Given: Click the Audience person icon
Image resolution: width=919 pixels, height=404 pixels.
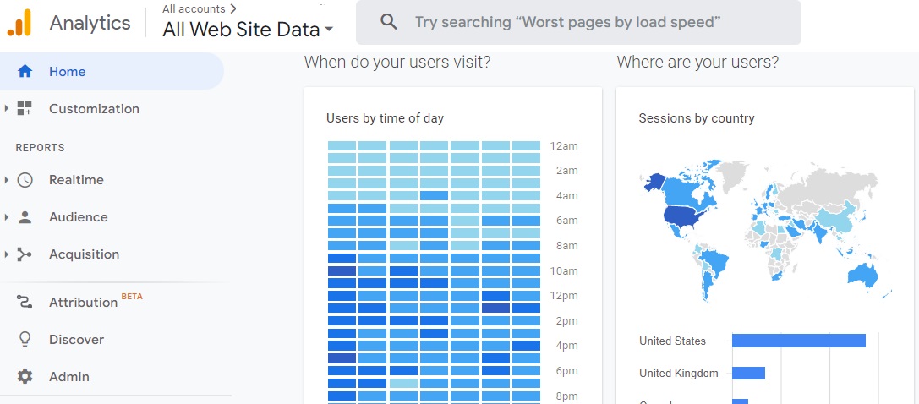Looking at the screenshot, I should tap(25, 217).
